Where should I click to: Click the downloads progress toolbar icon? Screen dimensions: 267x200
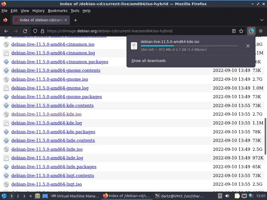[x=251, y=31]
